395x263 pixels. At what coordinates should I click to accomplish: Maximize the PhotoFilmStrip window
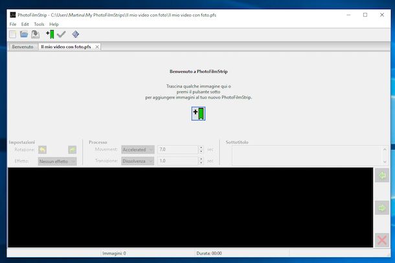[365, 15]
